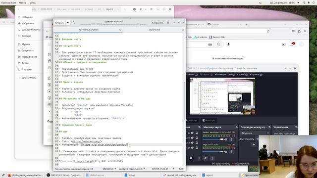The height and width of the screenshot is (178, 317).
Task: Expand Другие места in the file manager sidebar
Action: coord(29,78)
